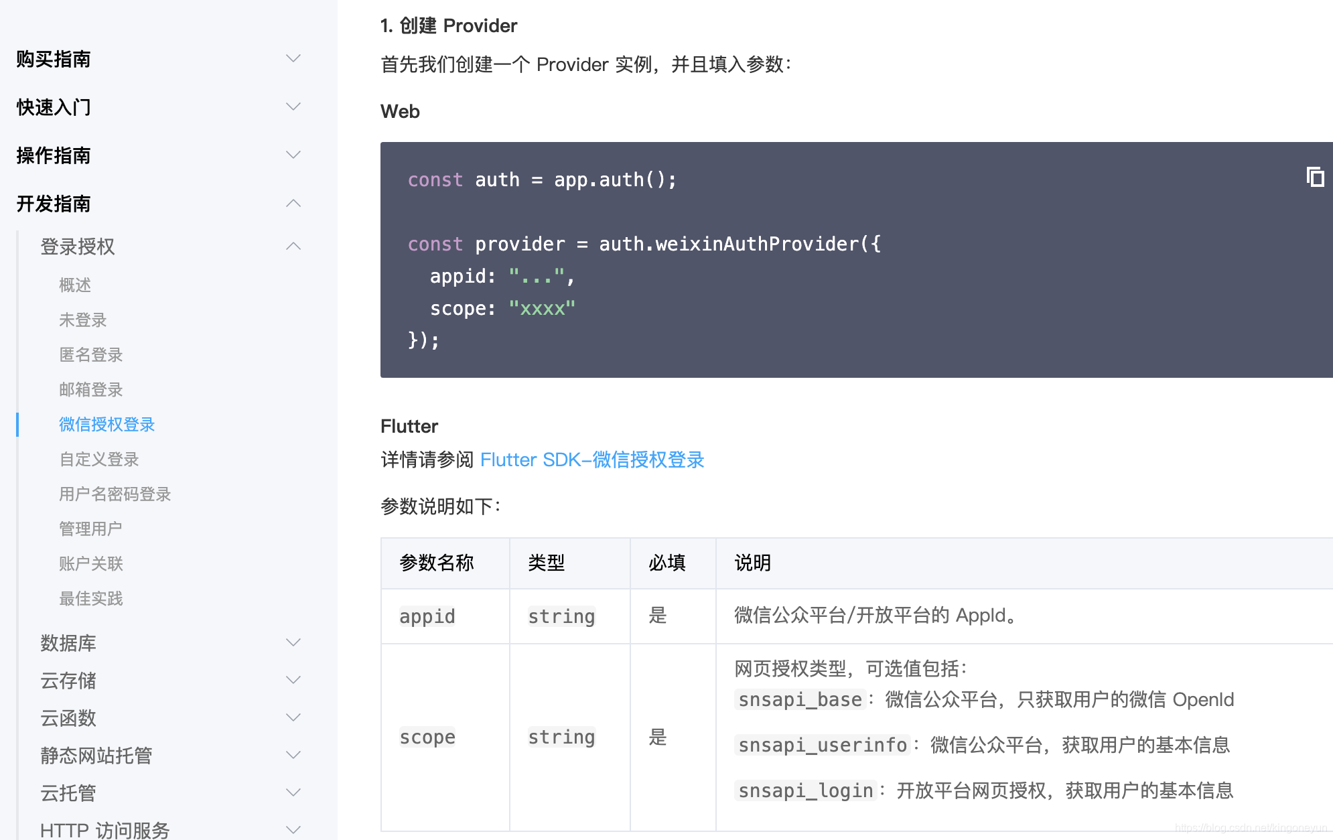Click the 微信公众平台/开放平台的 AppId description
Screen dimensions: 1333x840
click(x=876, y=615)
